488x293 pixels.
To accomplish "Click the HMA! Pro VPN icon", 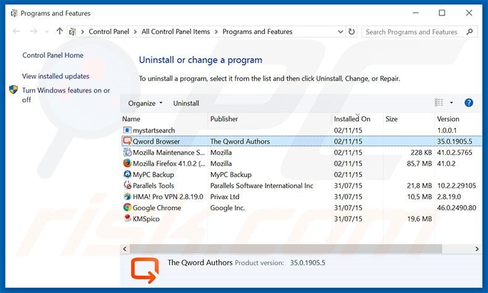I will [127, 196].
